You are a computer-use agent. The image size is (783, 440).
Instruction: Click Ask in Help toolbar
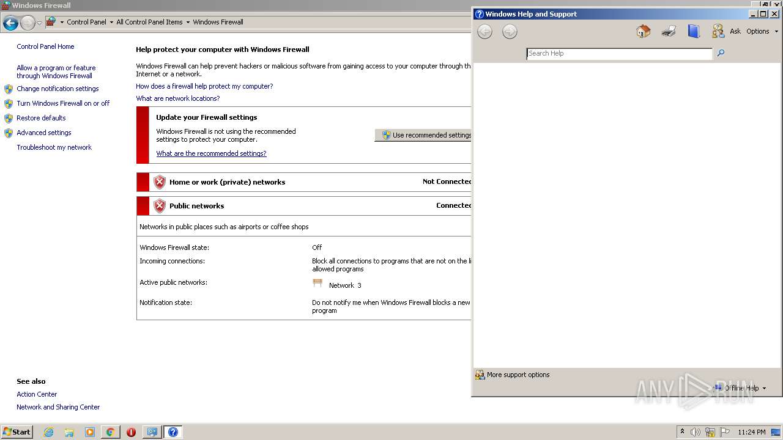[735, 31]
